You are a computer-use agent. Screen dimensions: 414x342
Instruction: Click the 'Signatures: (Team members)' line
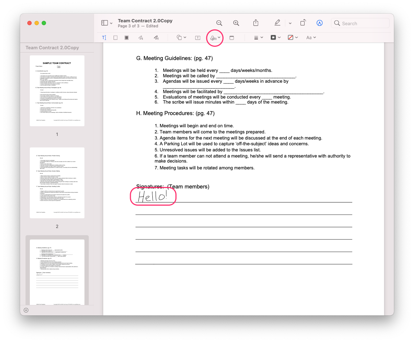point(172,187)
